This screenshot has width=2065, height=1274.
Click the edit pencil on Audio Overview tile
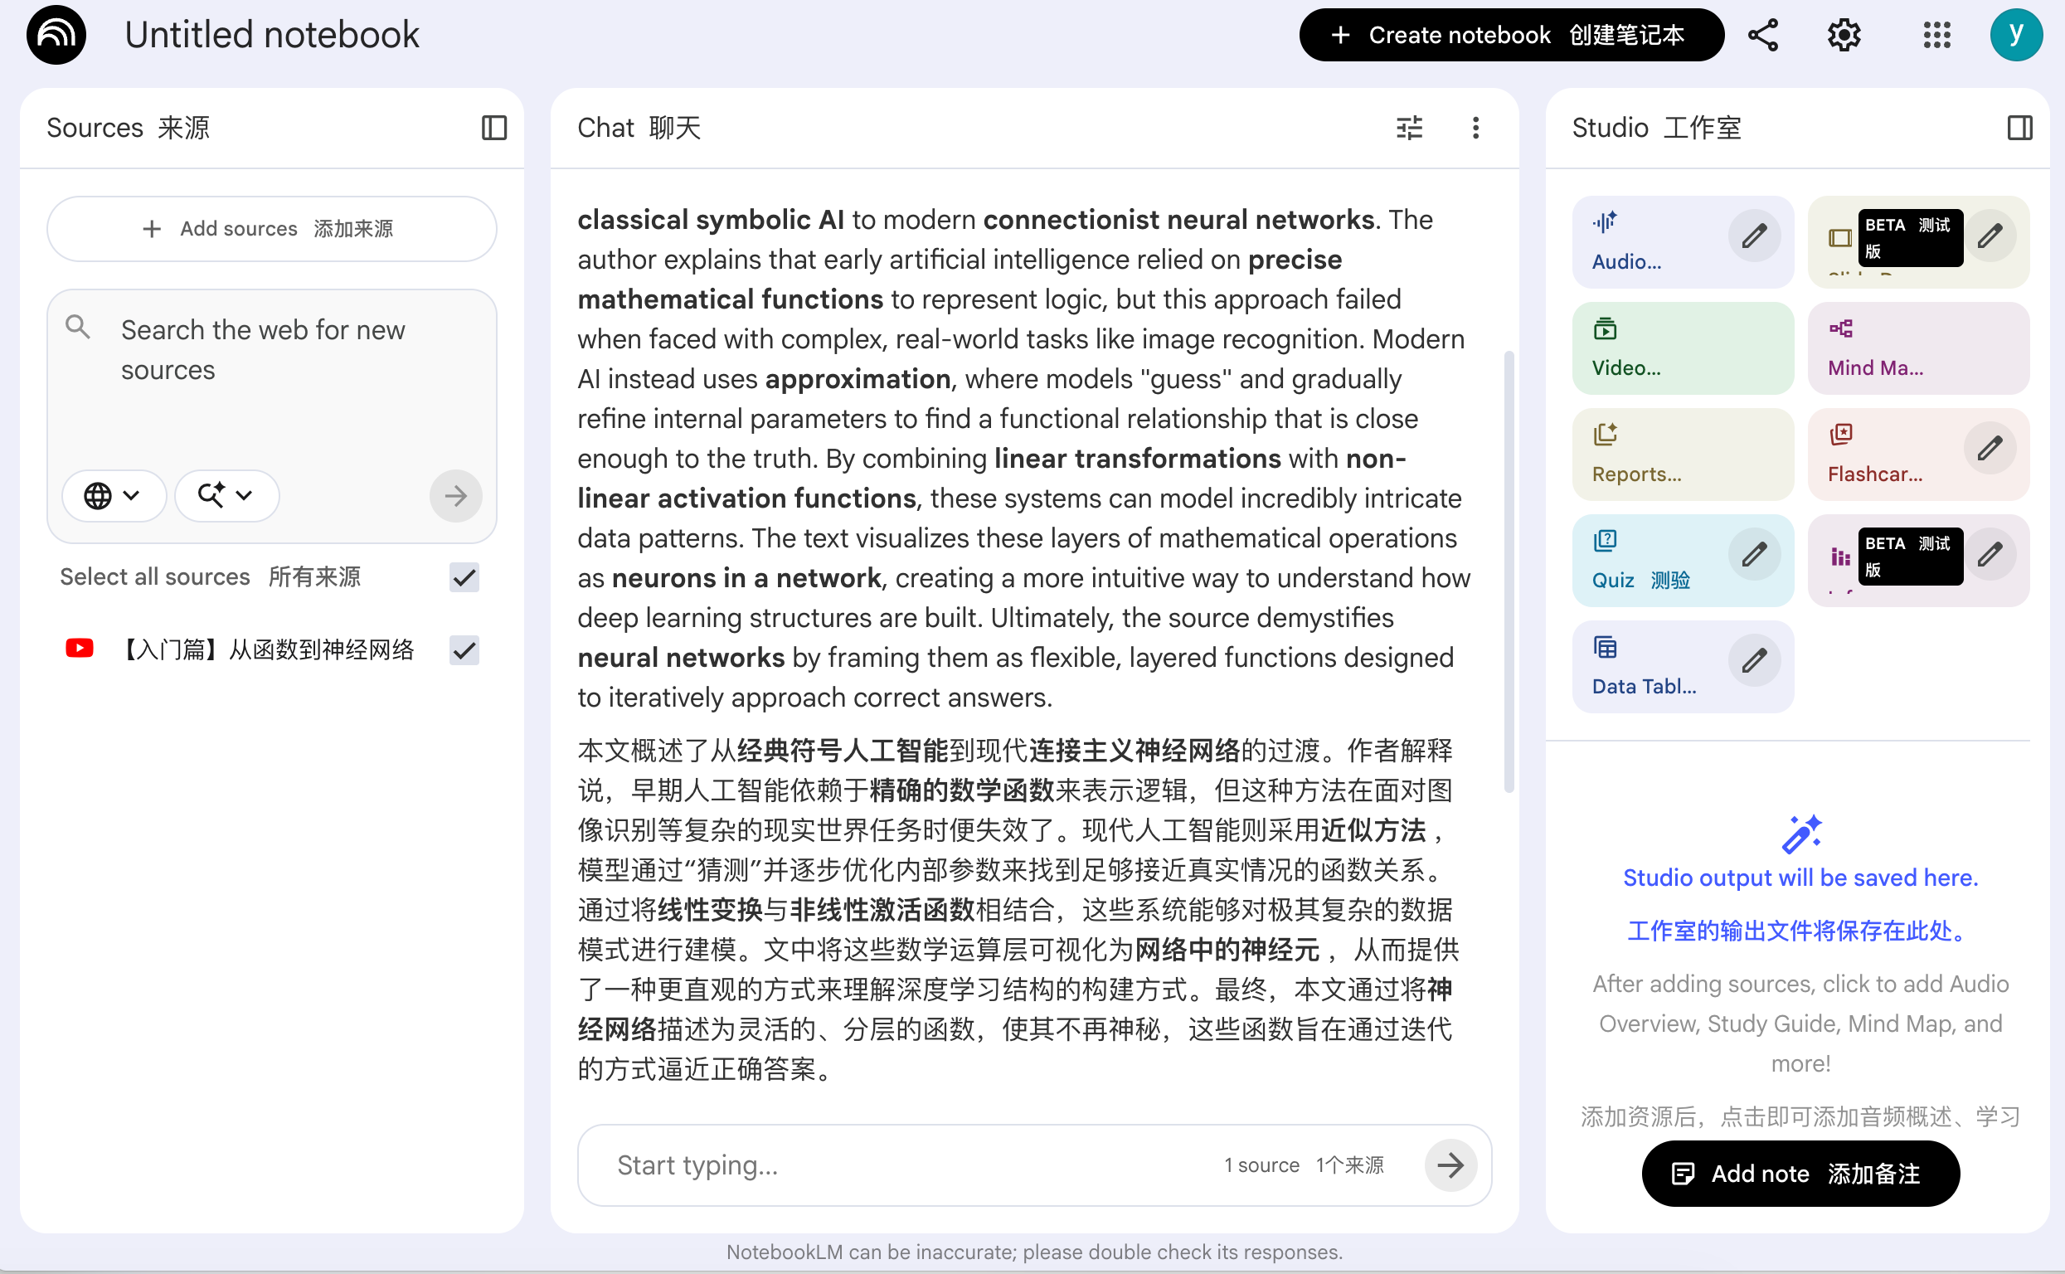(1753, 236)
